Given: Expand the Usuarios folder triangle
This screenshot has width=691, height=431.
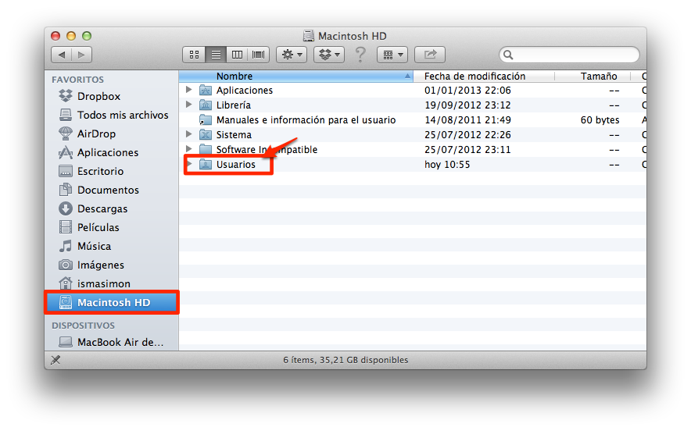Looking at the screenshot, I should click(190, 164).
